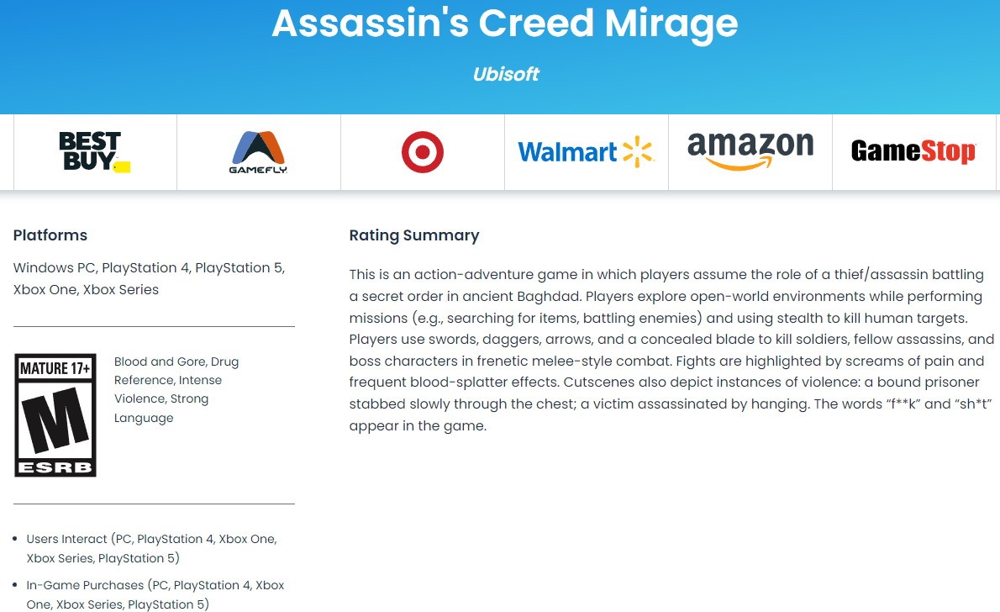1000x612 pixels.
Task: Click the Blood and Gore content descriptors
Action: tap(176, 389)
